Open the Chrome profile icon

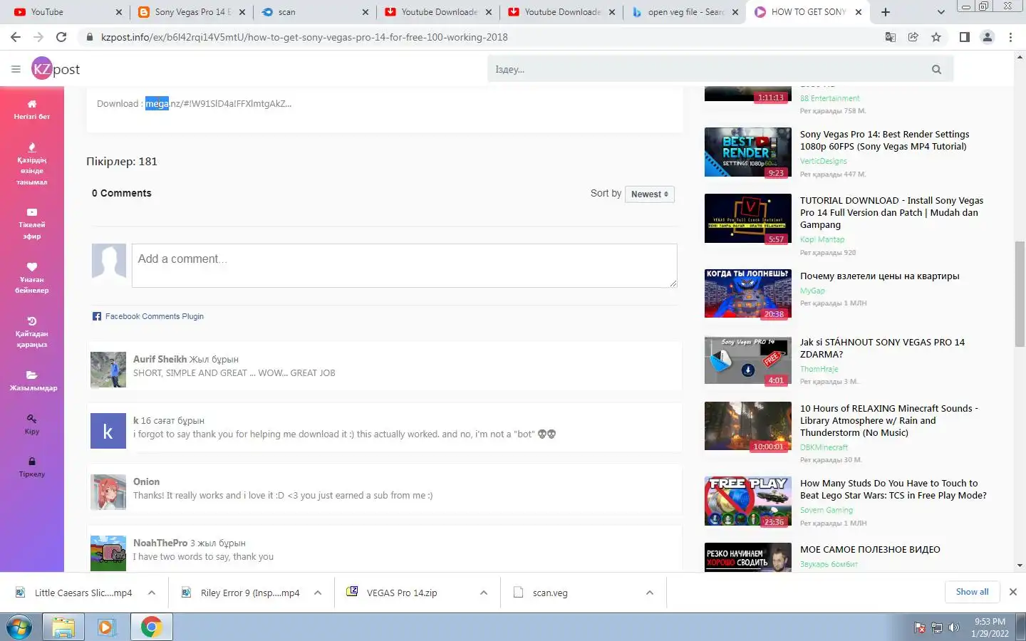(x=988, y=37)
